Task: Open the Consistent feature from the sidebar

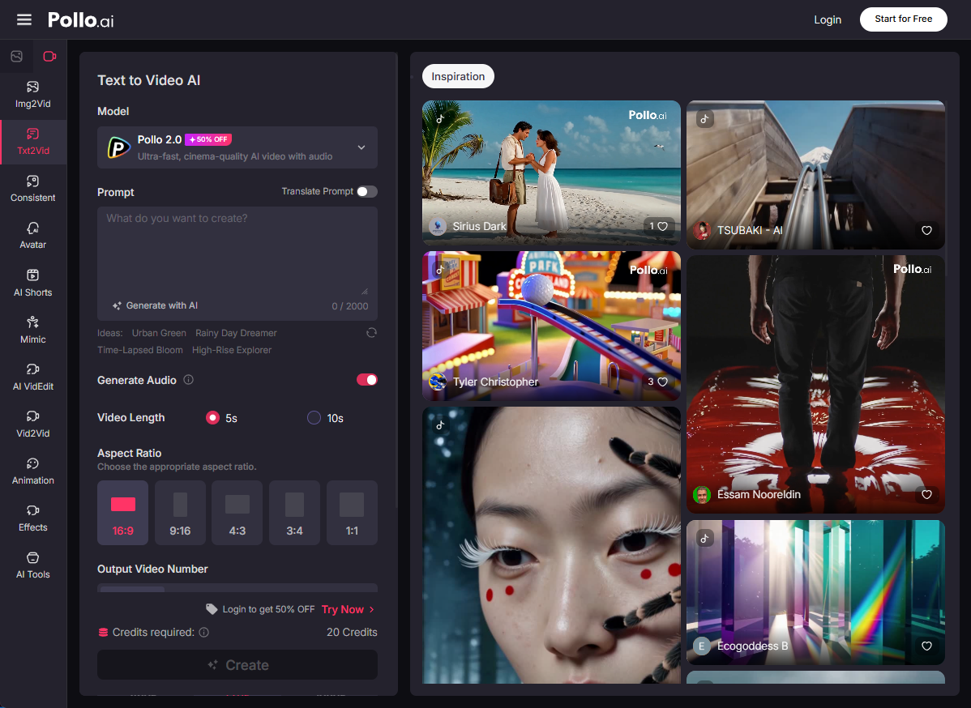Action: tap(32, 188)
